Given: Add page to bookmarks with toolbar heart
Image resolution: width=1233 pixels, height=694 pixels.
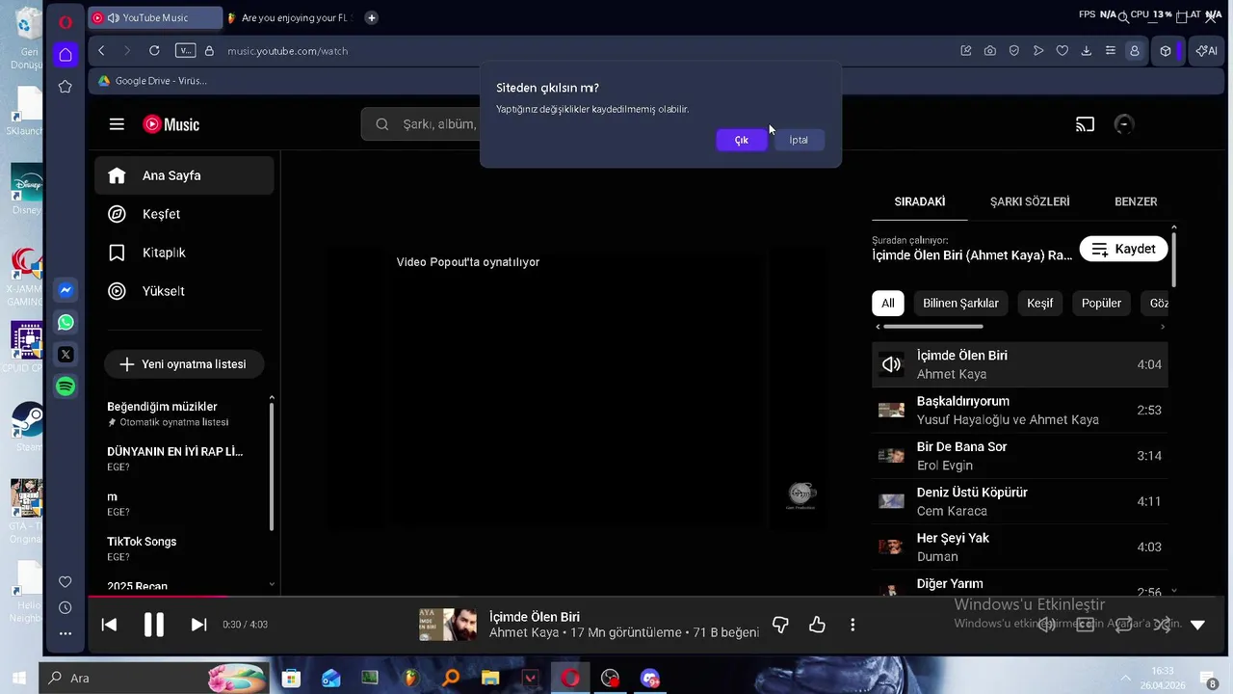Looking at the screenshot, I should 1062,50.
